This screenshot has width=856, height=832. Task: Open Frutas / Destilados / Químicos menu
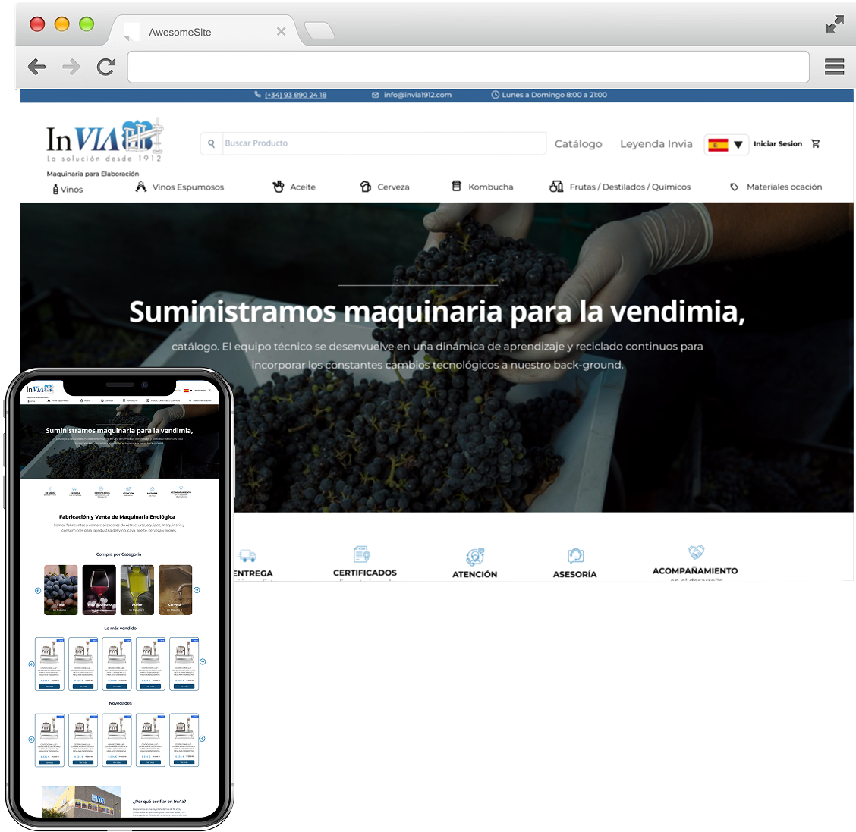click(620, 187)
